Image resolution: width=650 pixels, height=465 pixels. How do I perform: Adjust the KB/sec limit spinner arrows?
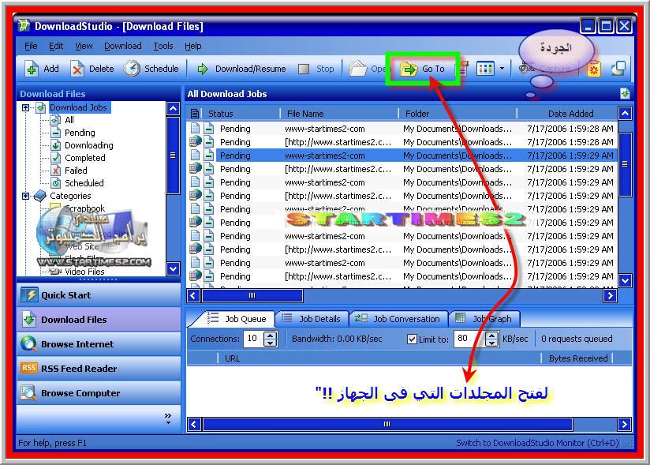point(491,339)
